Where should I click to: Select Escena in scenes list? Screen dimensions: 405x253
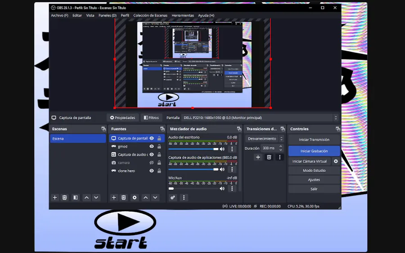pos(78,138)
